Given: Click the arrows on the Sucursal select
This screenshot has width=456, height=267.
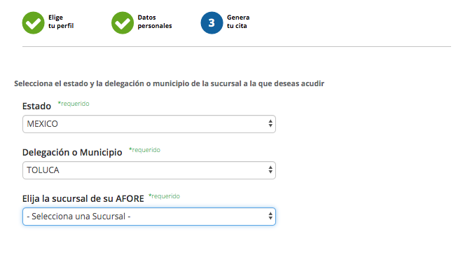Looking at the screenshot, I should [270, 216].
